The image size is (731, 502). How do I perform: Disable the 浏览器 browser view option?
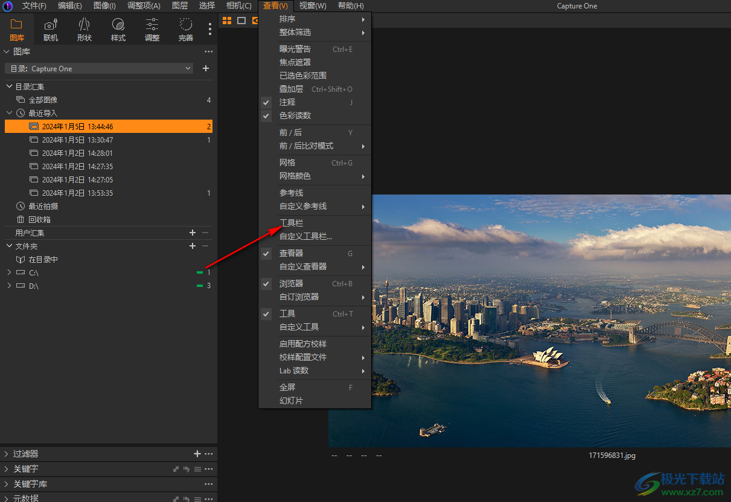click(x=291, y=284)
